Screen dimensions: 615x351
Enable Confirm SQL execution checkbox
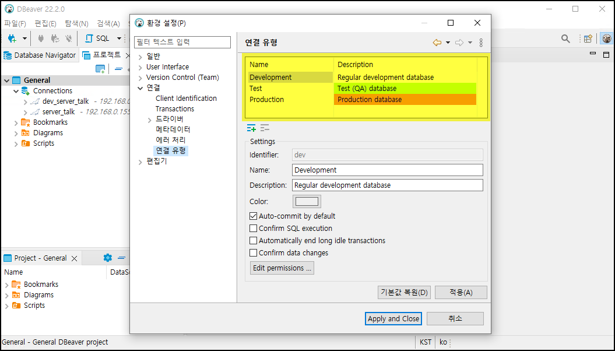click(x=254, y=228)
